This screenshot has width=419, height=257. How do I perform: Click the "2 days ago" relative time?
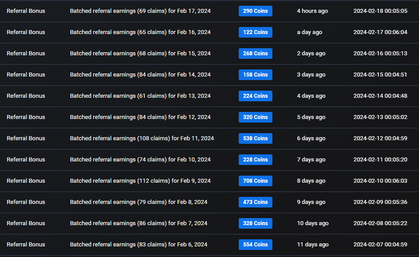pyautogui.click(x=311, y=54)
